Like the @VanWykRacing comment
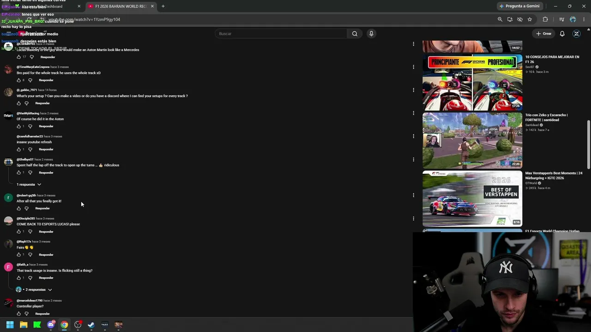This screenshot has height=332, width=591. pyautogui.click(x=18, y=126)
